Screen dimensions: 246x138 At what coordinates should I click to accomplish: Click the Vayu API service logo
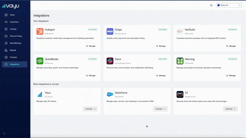[x=40, y=94]
